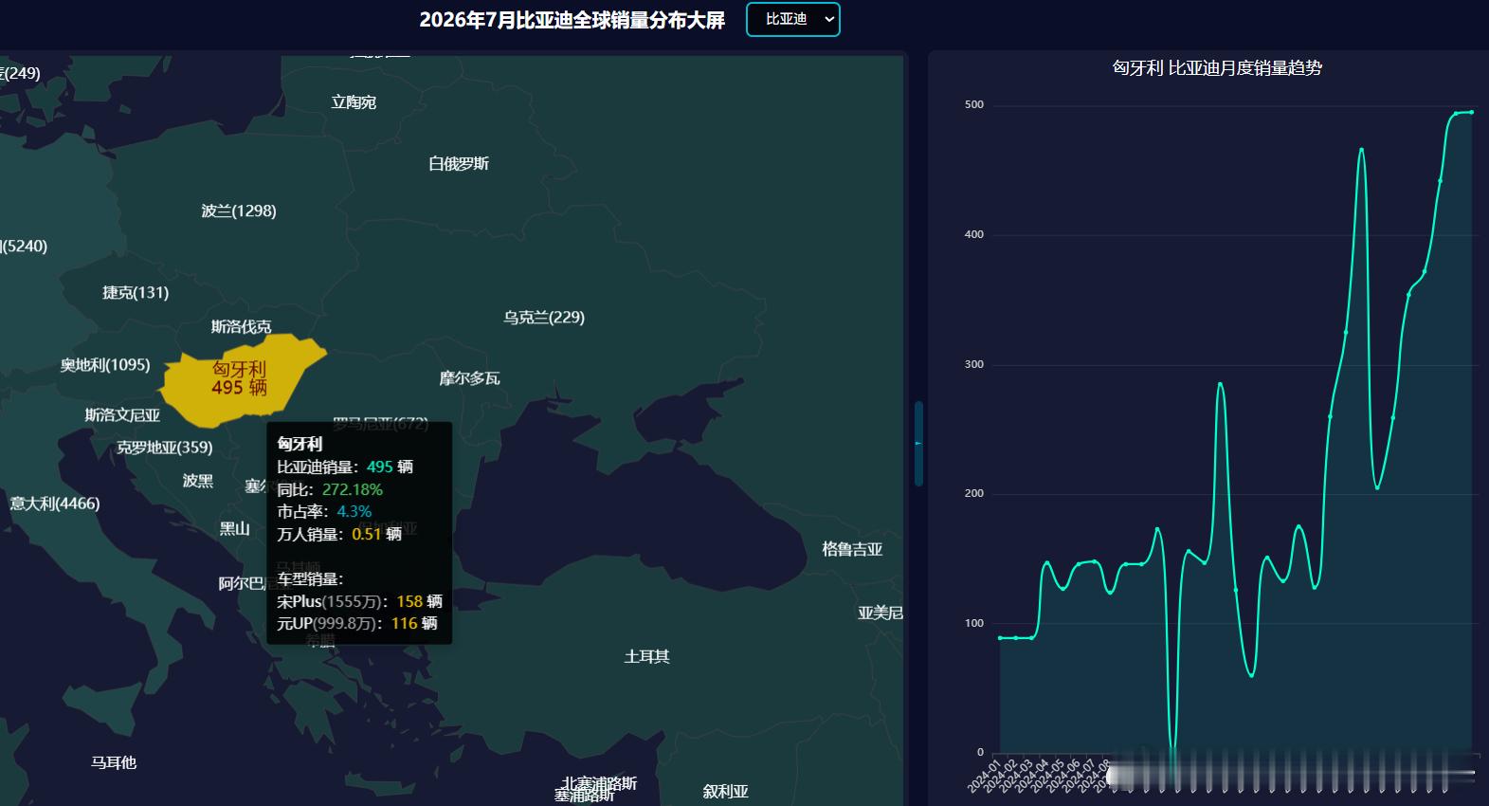The image size is (1489, 806).
Task: Select 捷克(131) on the map
Action: (136, 293)
